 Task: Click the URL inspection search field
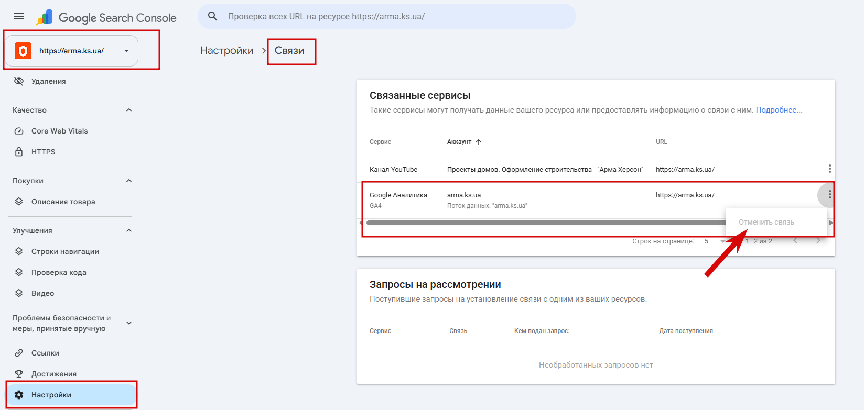point(387,16)
